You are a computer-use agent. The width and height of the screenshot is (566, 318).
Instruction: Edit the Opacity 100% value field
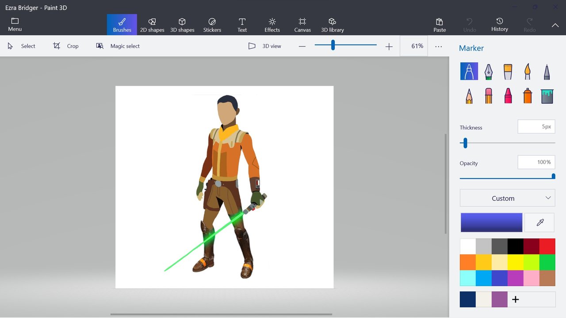point(536,162)
